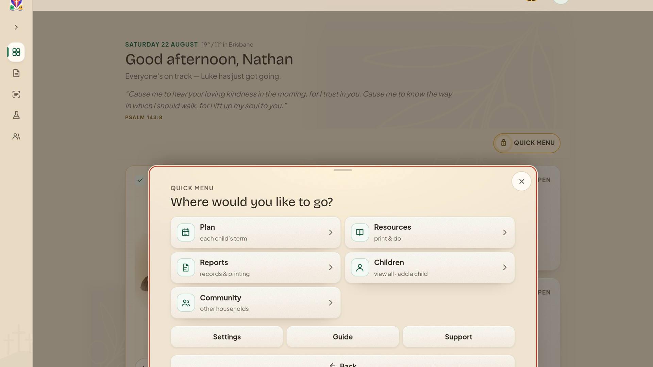Open the flask lab icon in sidebar
653x367 pixels.
[x=16, y=116]
